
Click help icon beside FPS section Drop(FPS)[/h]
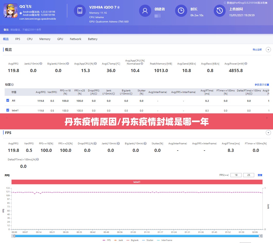[95, 144]
